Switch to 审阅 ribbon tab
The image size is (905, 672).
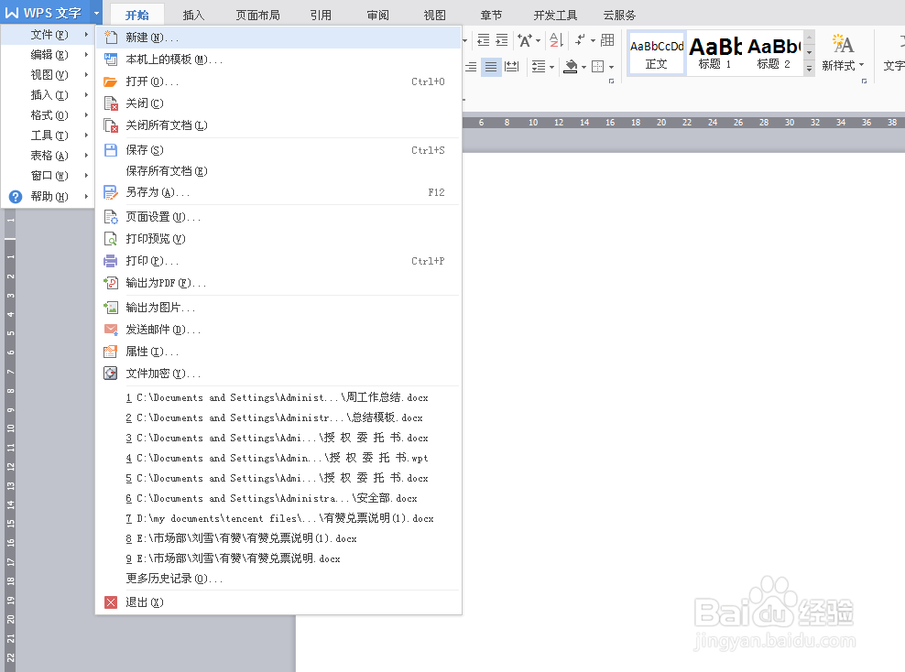point(378,15)
